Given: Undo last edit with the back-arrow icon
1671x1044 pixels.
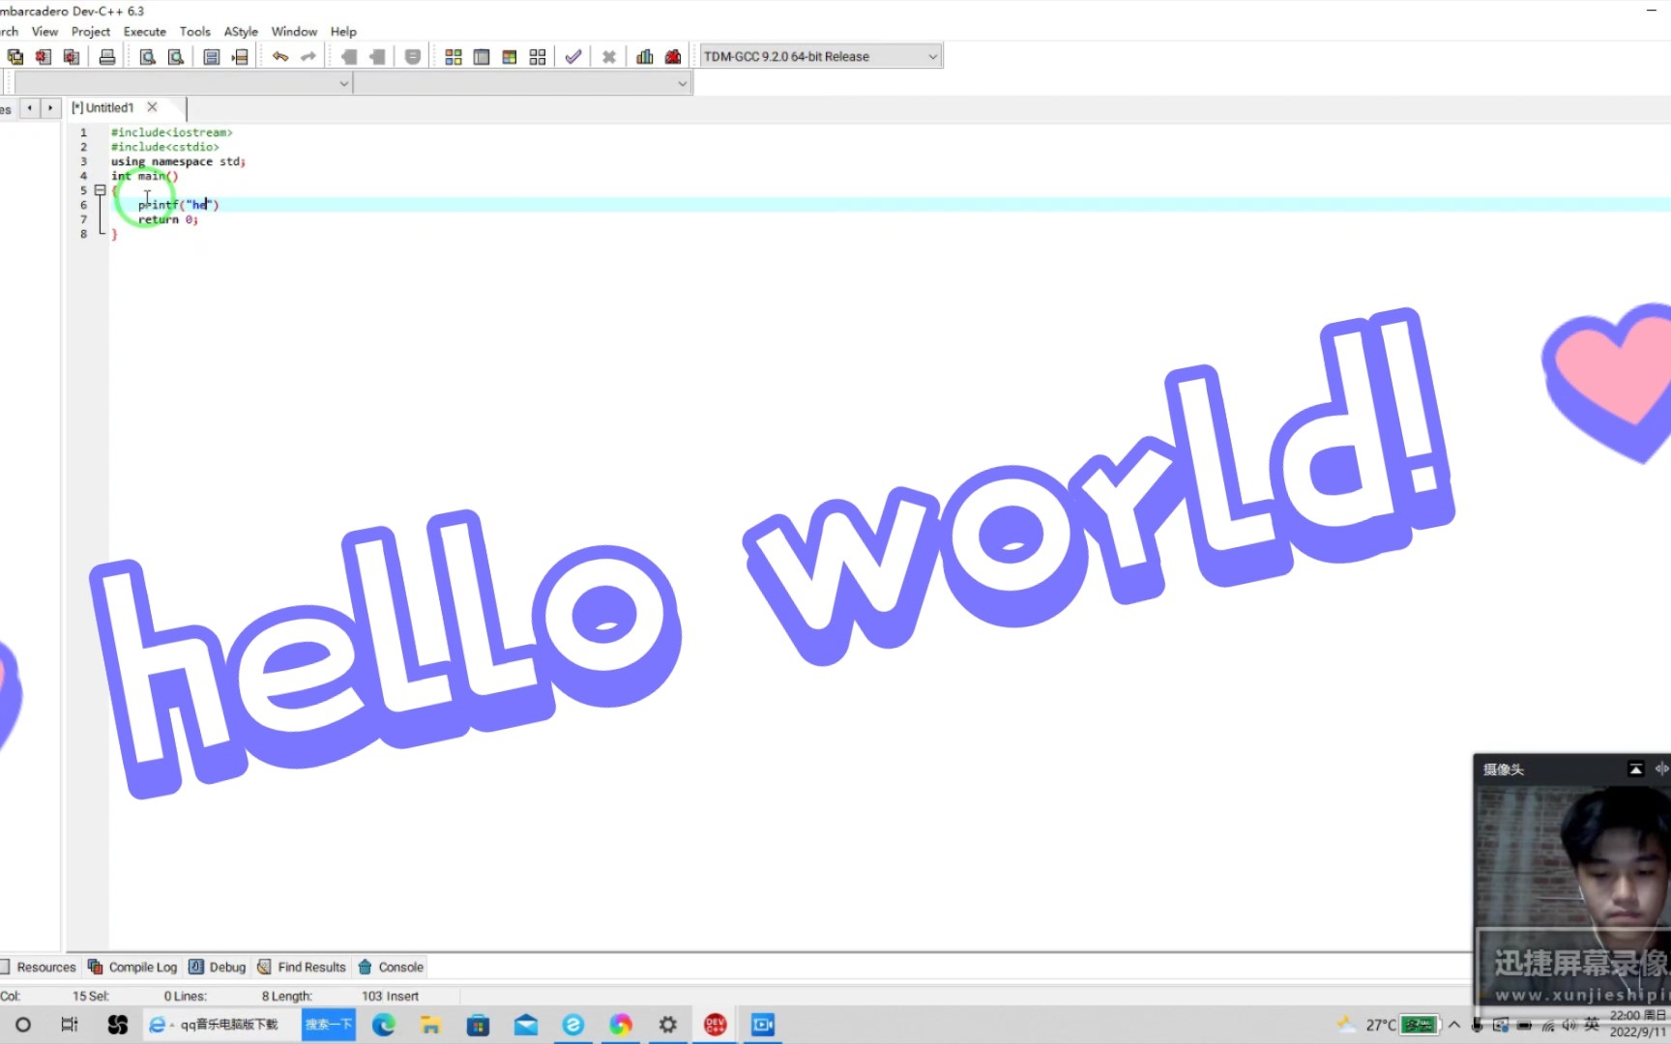Looking at the screenshot, I should point(279,55).
